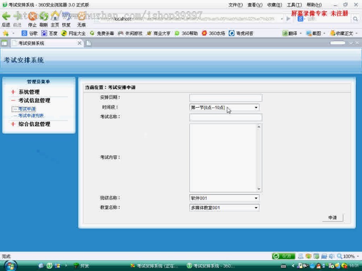Viewport: 362px width, 271px height.
Task: Go to Home page (主页) icon
Action: (x=55, y=16)
